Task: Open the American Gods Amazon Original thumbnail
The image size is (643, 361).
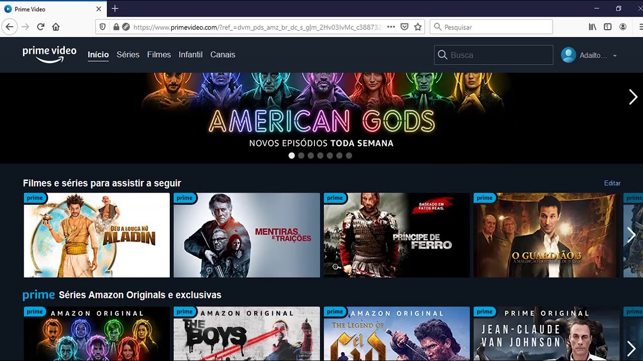Action: click(x=97, y=334)
